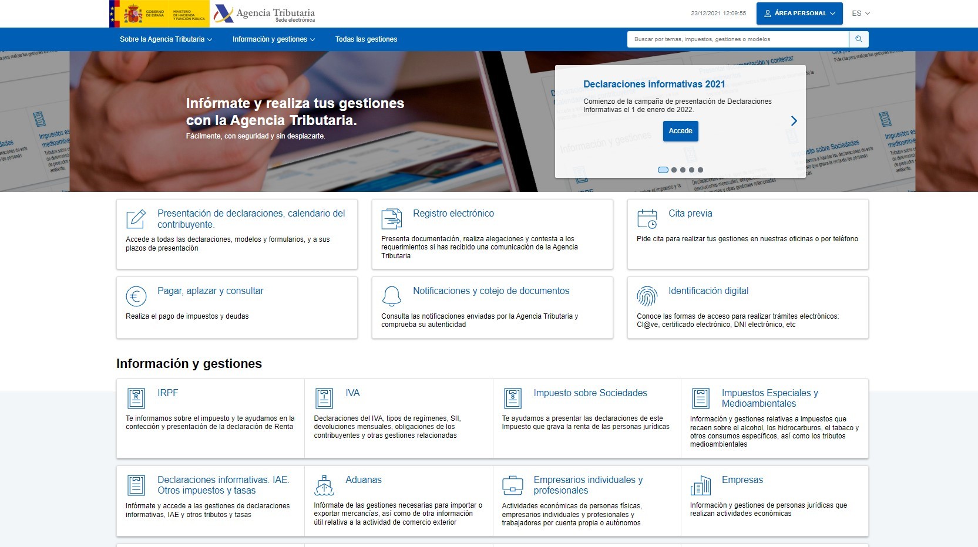This screenshot has height=547, width=978.
Task: Open the Identificación digital link
Action: 708,291
